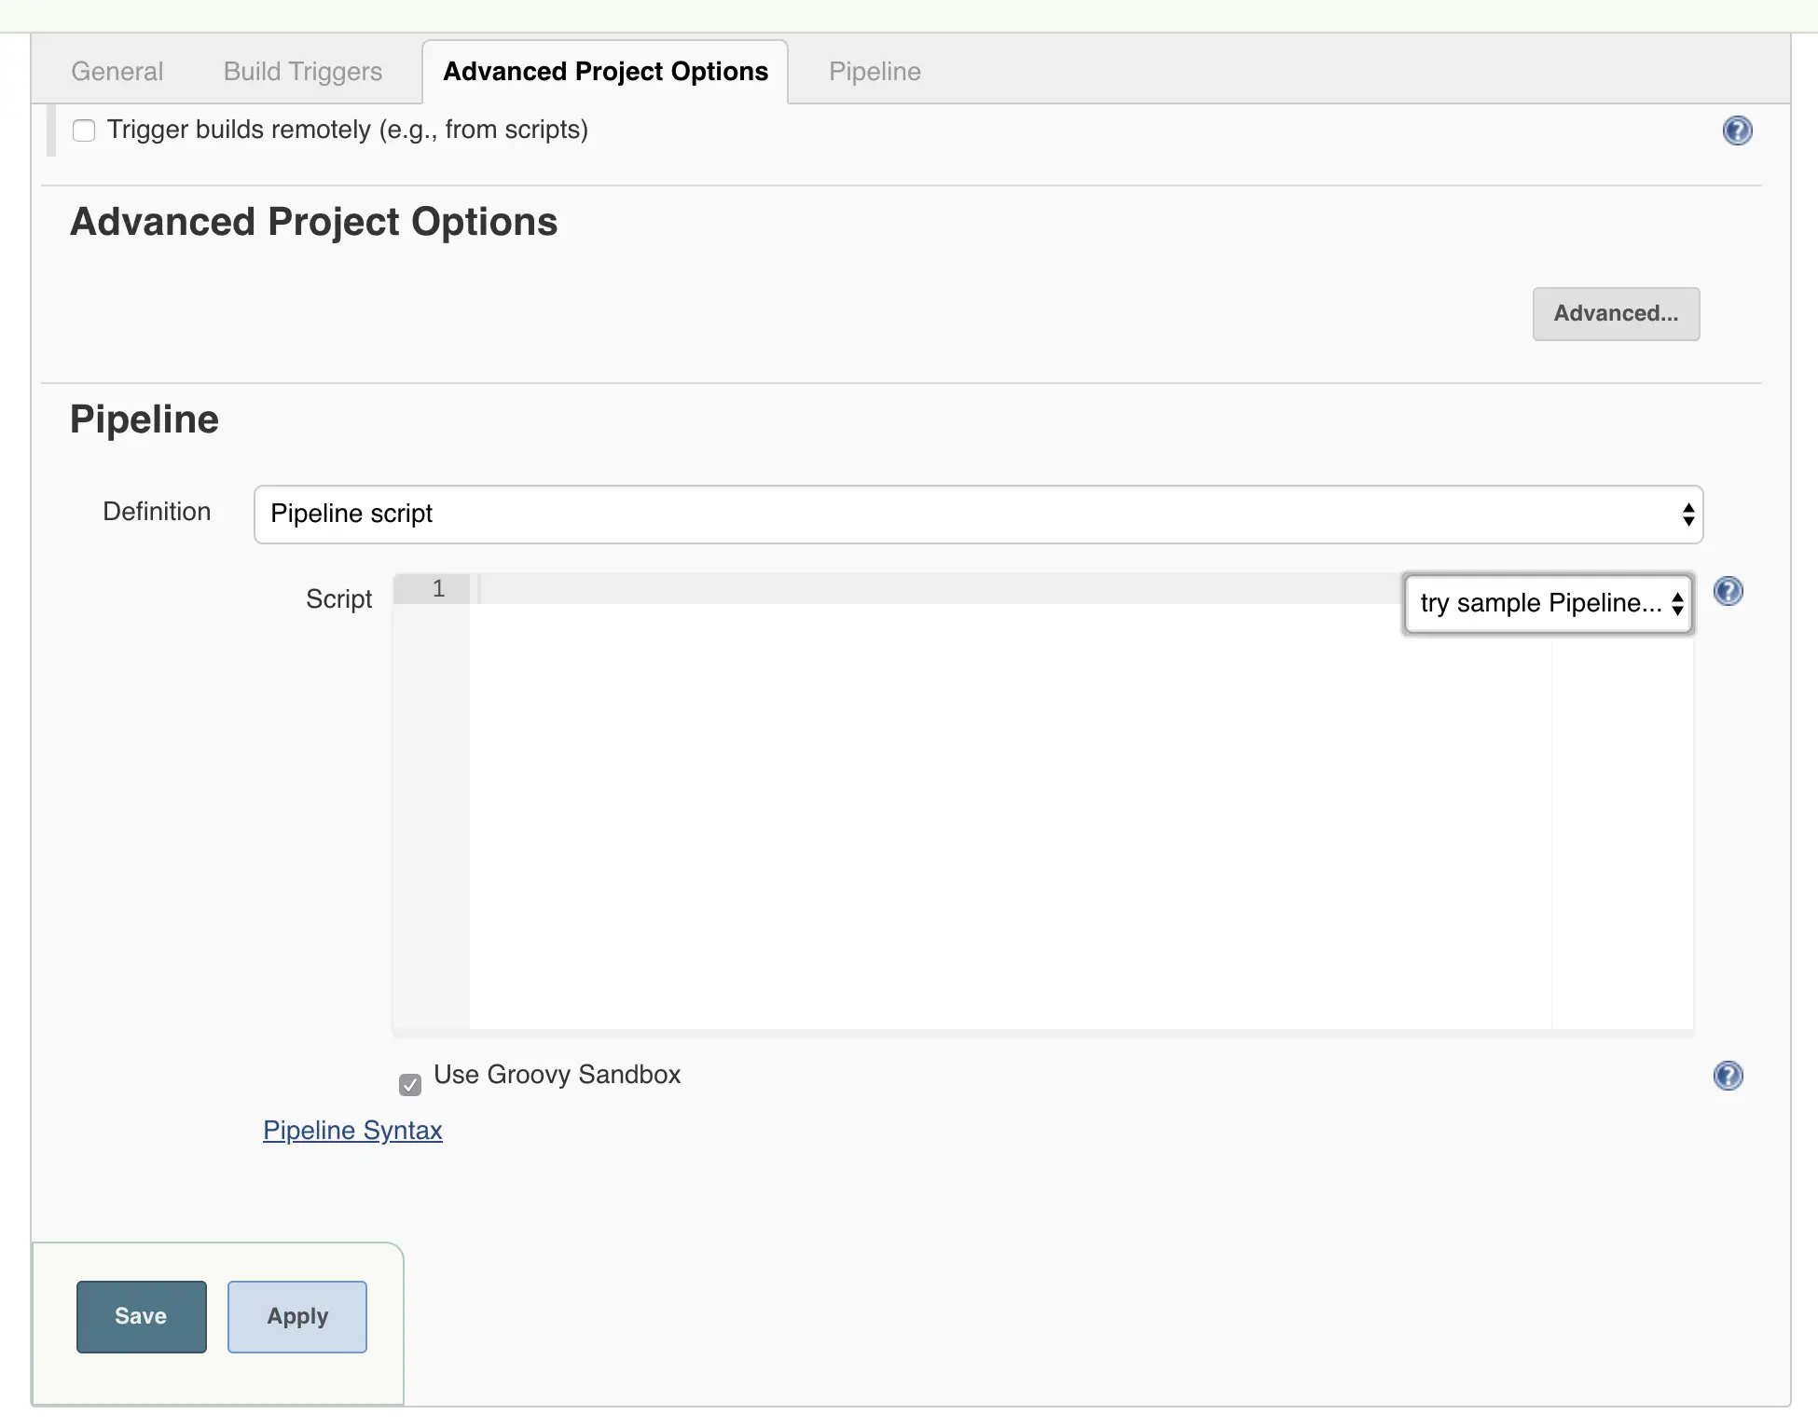Viewport: 1818px width, 1428px height.
Task: Click the Advanced Project Options tab
Action: tap(605, 69)
